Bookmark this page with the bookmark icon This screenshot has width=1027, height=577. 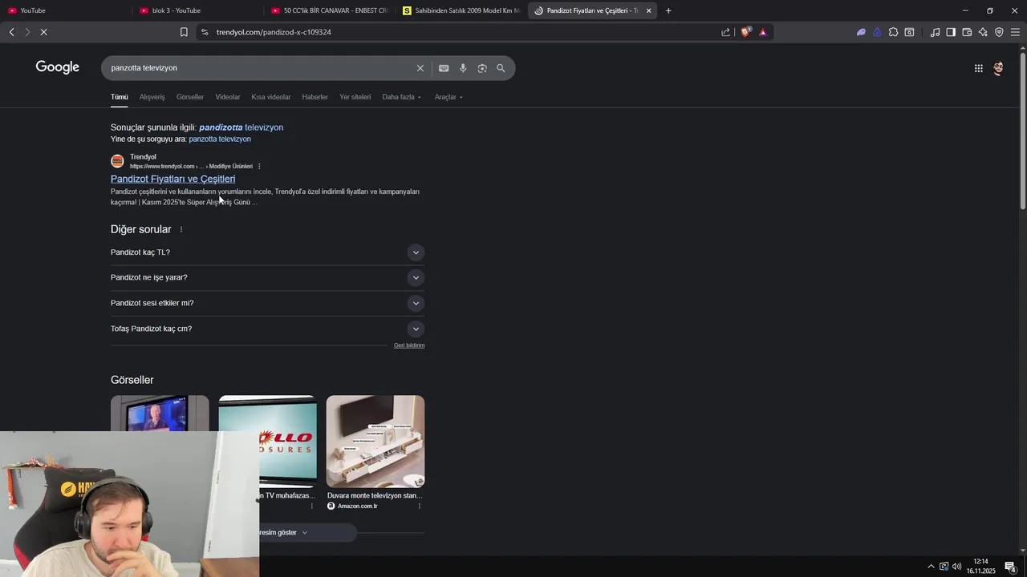[x=184, y=32]
